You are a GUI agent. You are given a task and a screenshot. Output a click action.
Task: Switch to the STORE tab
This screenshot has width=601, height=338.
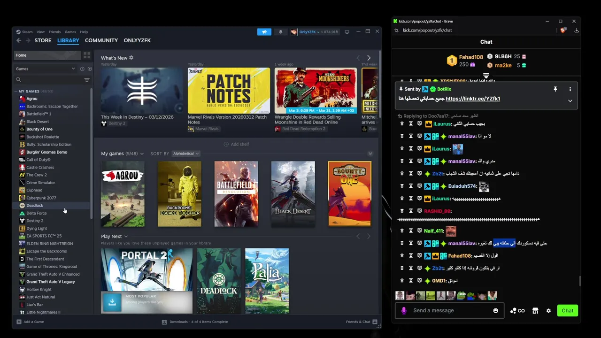[43, 40]
